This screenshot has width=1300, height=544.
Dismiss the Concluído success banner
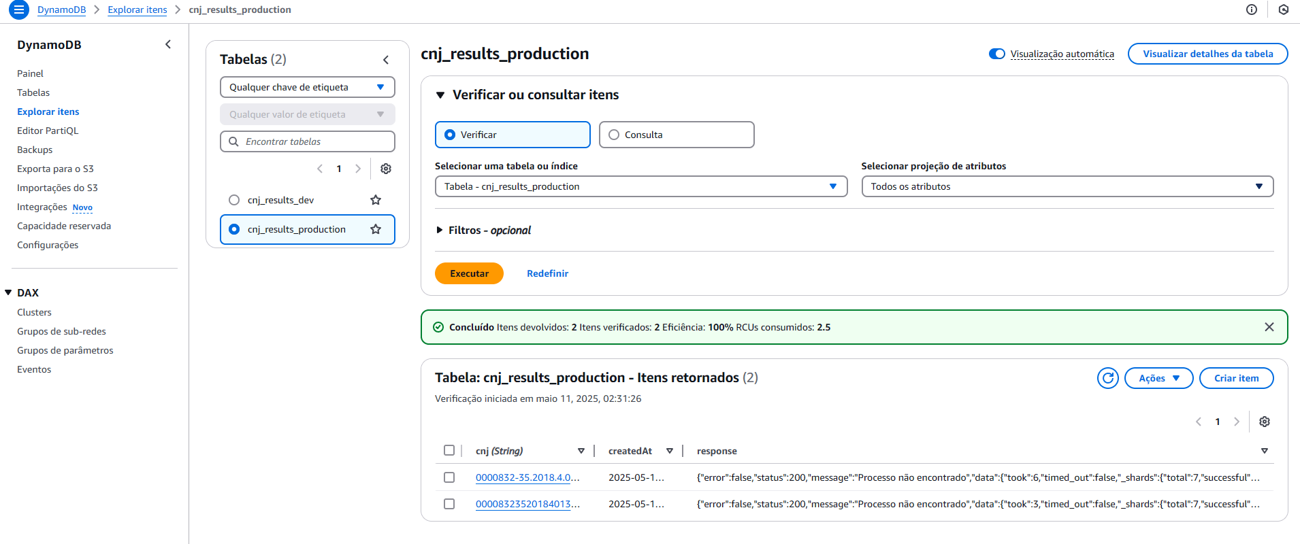(x=1269, y=327)
